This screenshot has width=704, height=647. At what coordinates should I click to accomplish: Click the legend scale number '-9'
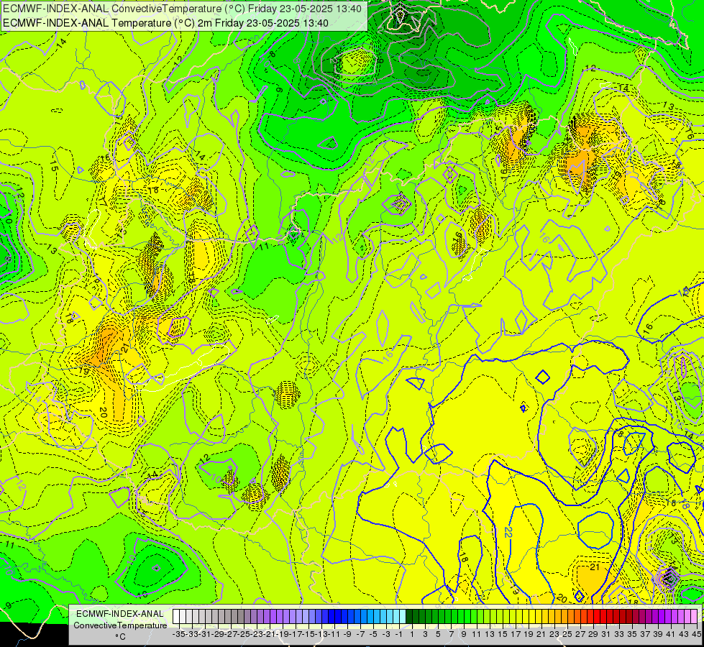(x=347, y=634)
